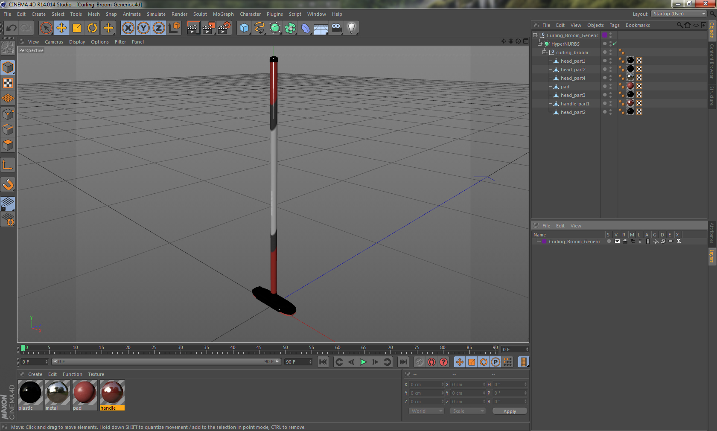
Task: Switch to Points mode
Action: pyautogui.click(x=8, y=114)
